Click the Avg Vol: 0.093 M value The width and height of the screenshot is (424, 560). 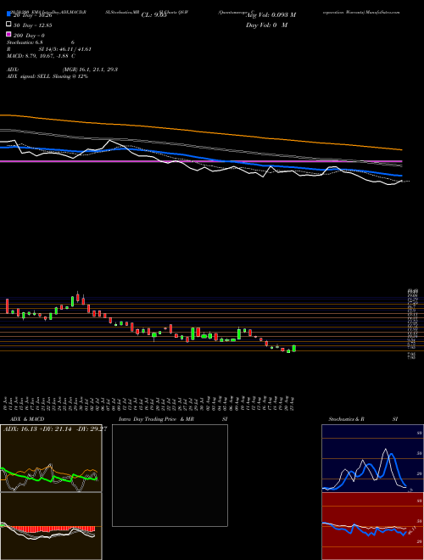click(271, 15)
